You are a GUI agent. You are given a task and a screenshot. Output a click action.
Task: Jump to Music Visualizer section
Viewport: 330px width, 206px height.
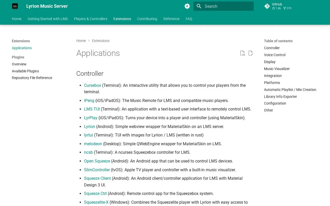pos(277,69)
